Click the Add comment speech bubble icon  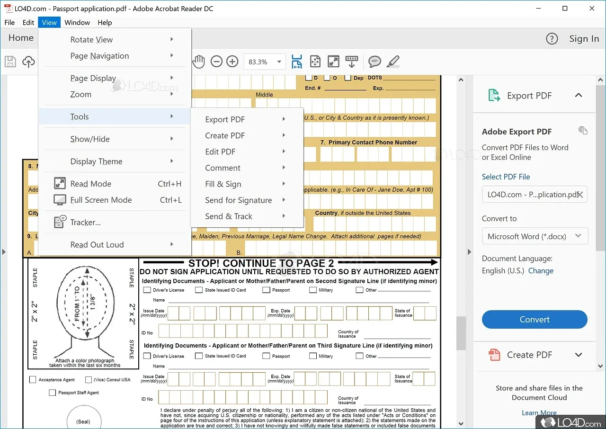tap(375, 62)
